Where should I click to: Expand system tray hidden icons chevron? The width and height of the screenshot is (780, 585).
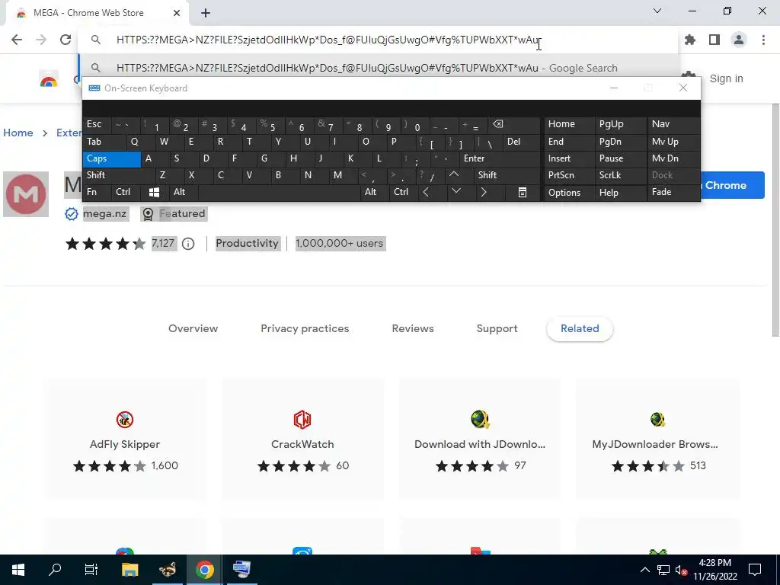(x=644, y=570)
